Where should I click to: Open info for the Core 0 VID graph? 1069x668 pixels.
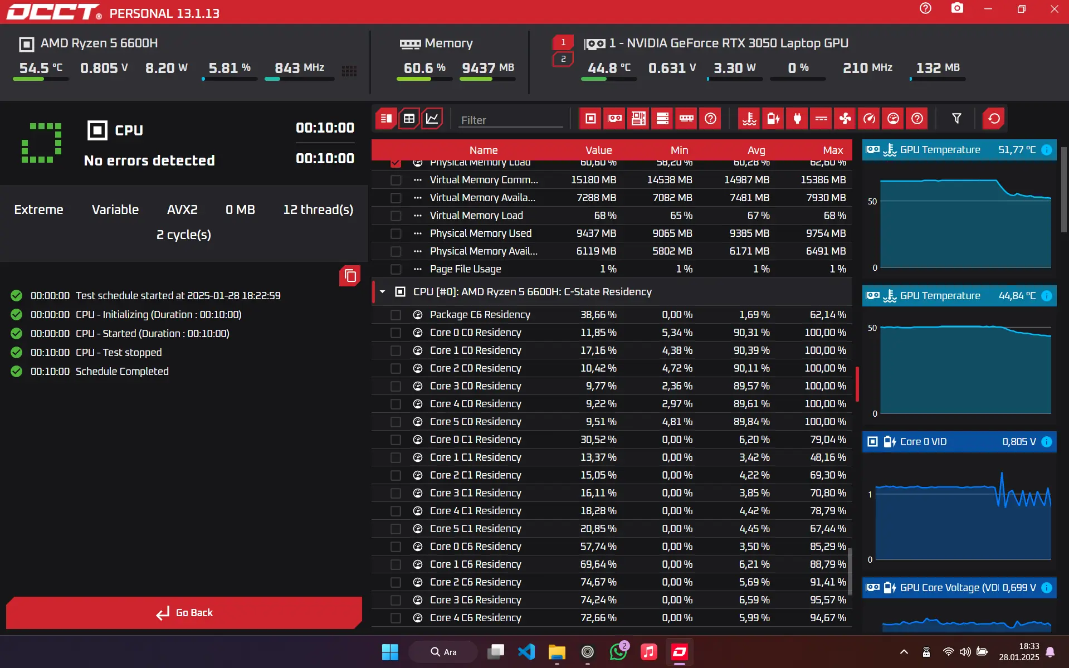tap(1047, 442)
